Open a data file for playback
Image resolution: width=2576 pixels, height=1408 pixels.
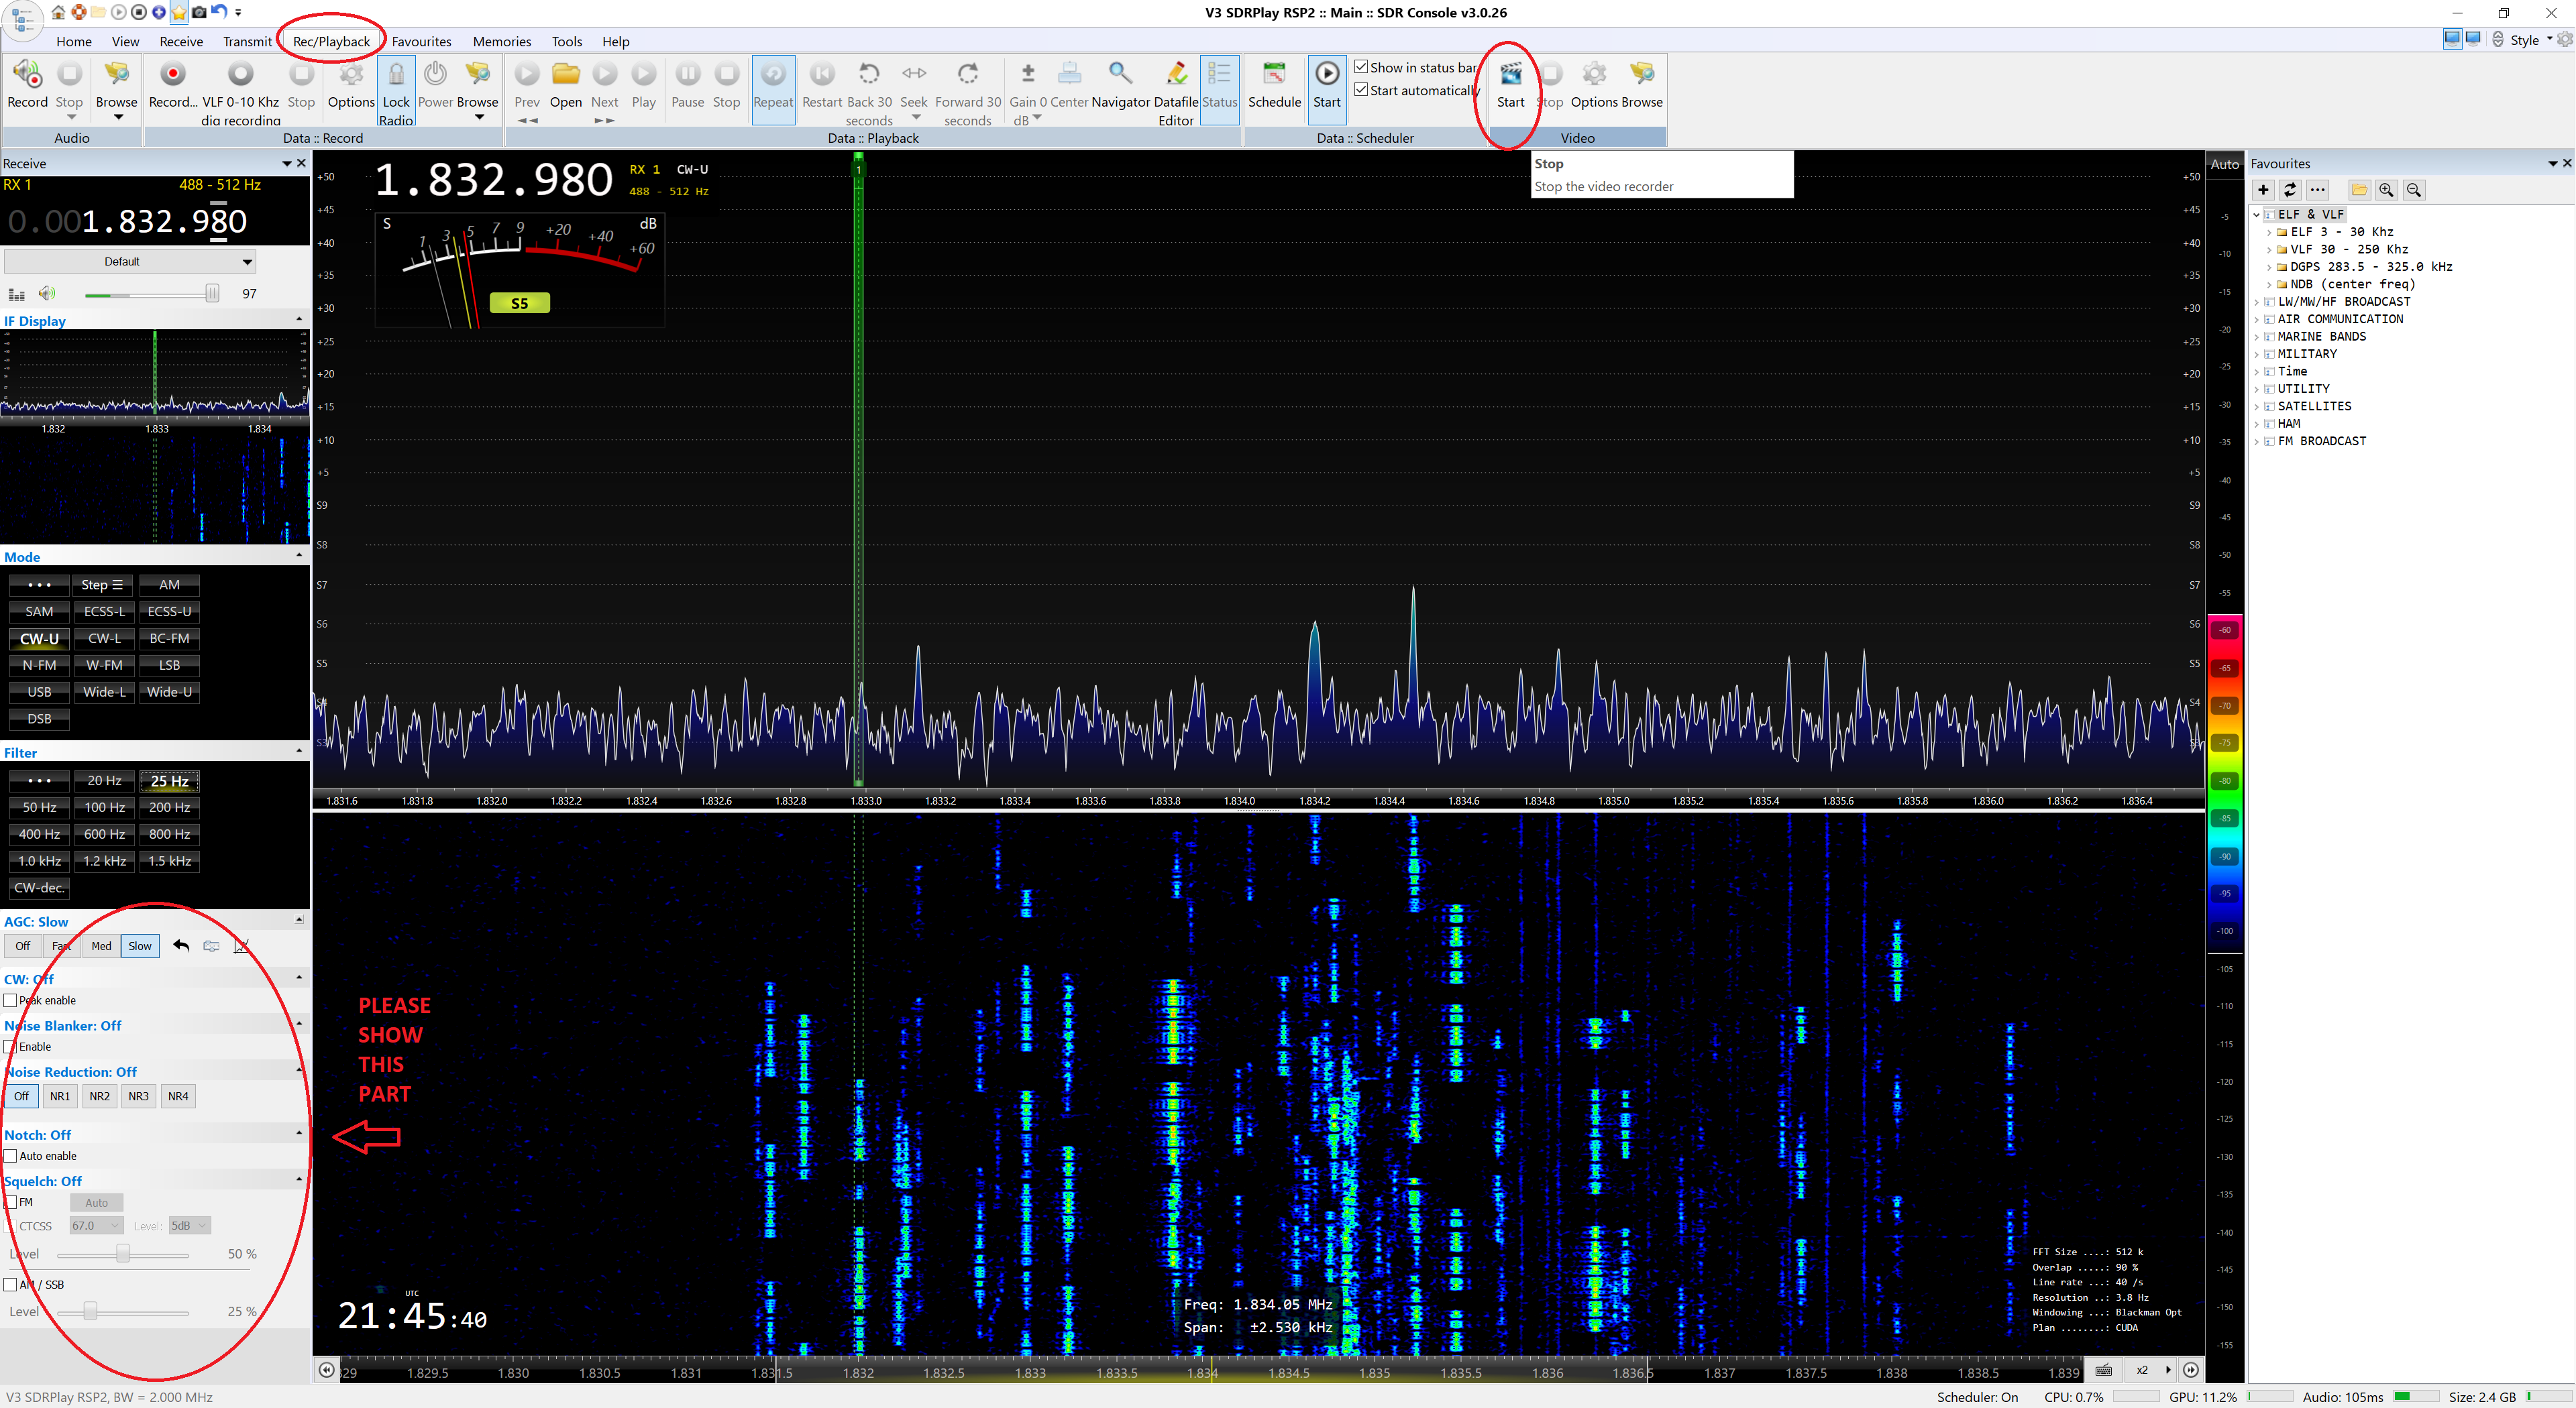tap(565, 75)
